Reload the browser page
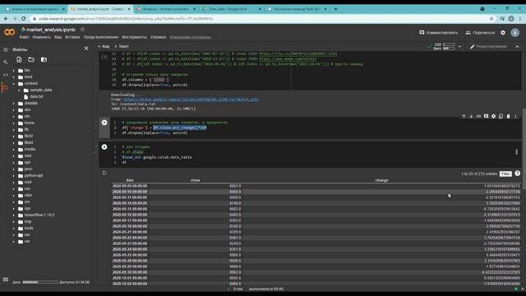Image resolution: width=526 pixels, height=296 pixels. 24,19
